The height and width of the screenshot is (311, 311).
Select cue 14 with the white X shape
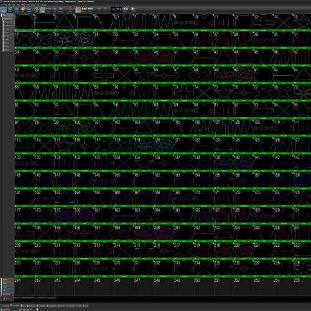click(284, 23)
